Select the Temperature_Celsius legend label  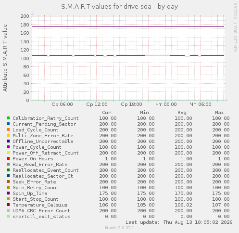40,205
